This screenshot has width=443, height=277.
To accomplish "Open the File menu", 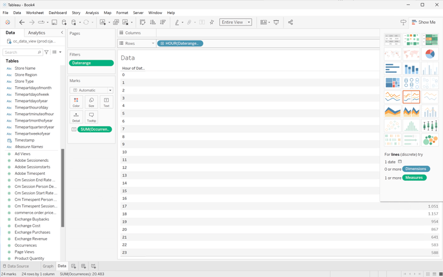I will click(x=5, y=13).
